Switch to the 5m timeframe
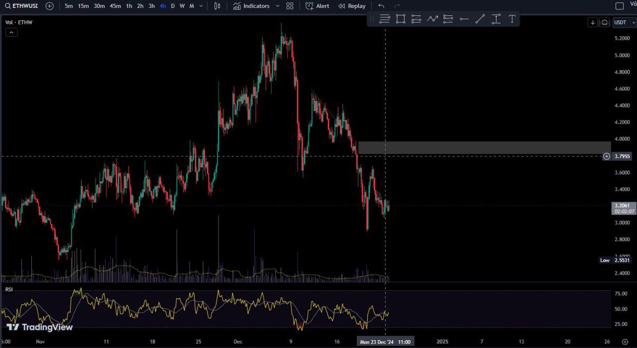637x348 pixels. click(68, 6)
